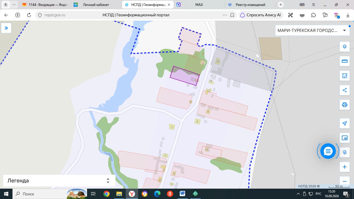Switch to the Реестр извещений tab
The height and width of the screenshot is (199, 354).
[x=250, y=5]
